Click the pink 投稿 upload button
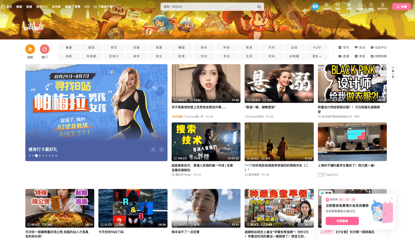415x239 pixels. [401, 6]
